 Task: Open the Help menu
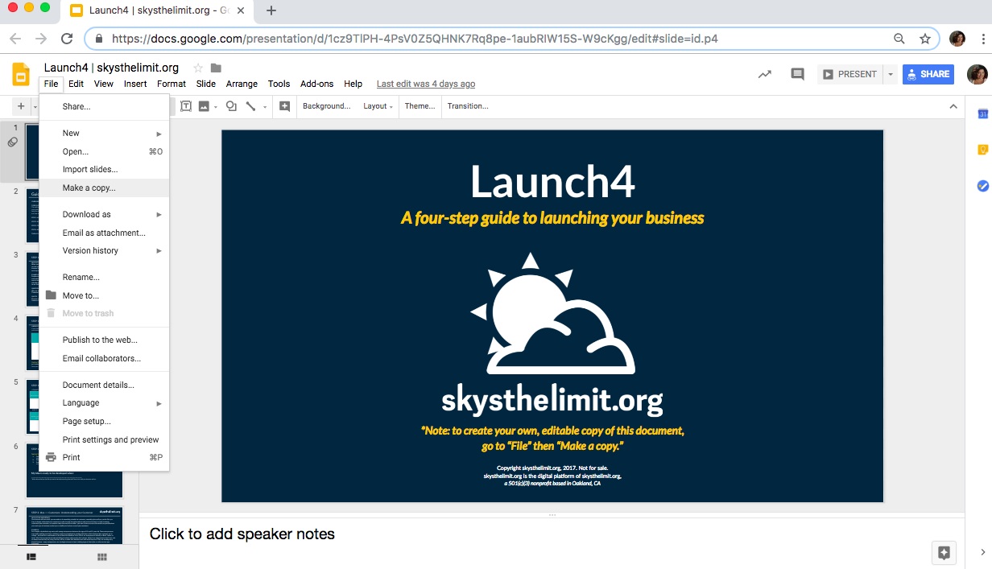(353, 84)
